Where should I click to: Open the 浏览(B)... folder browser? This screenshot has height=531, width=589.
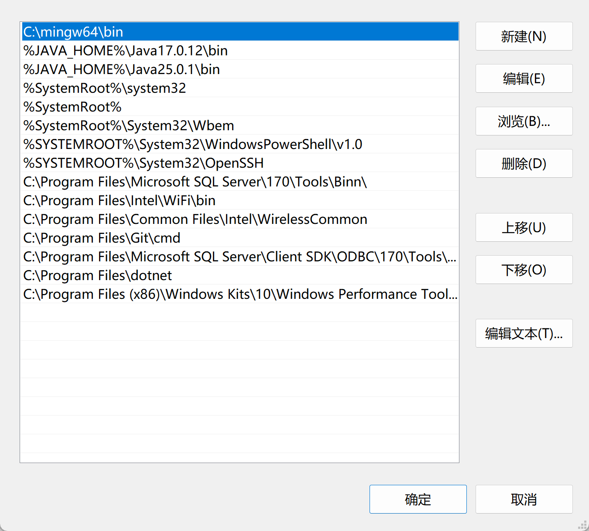coord(524,121)
